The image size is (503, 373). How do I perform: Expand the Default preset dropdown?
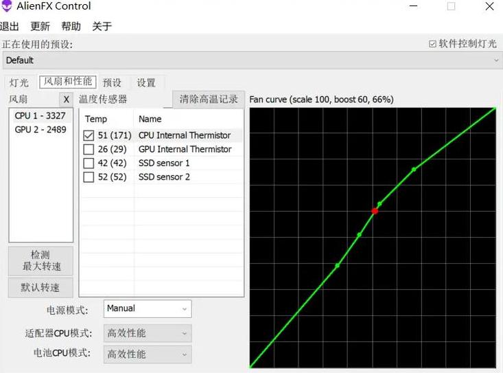tap(253, 60)
